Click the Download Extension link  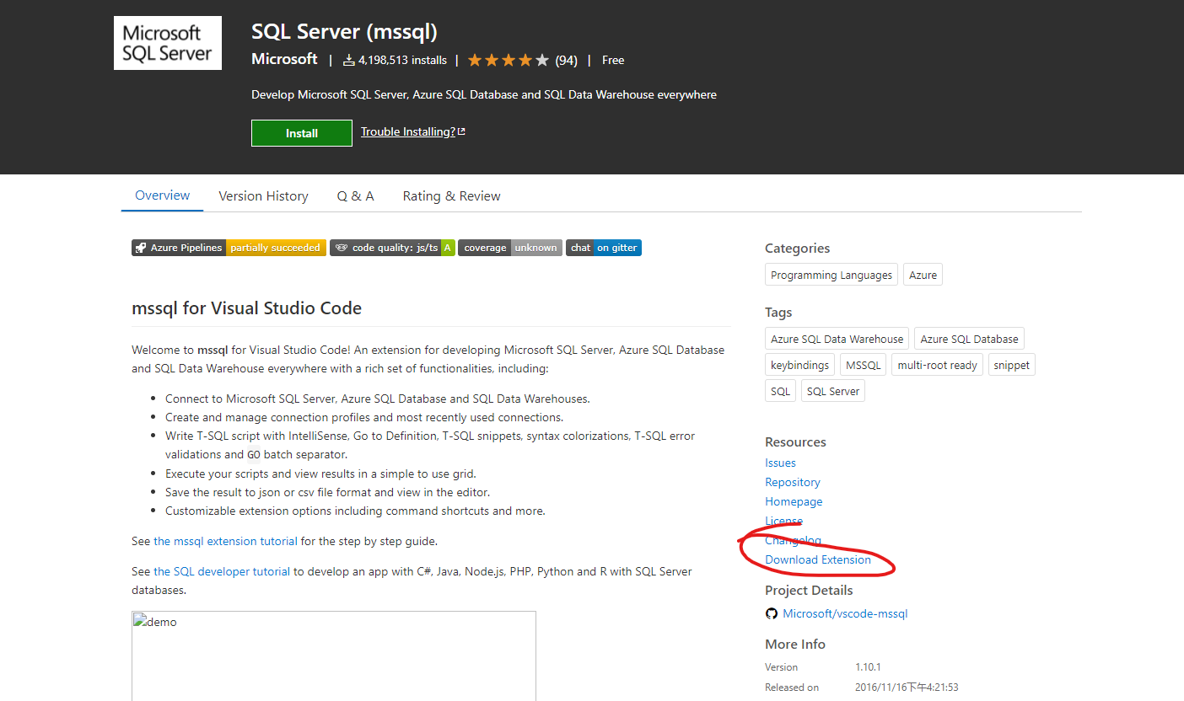click(818, 559)
